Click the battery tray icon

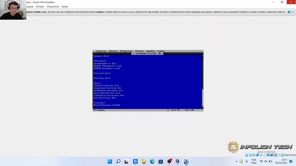[x=271, y=161]
